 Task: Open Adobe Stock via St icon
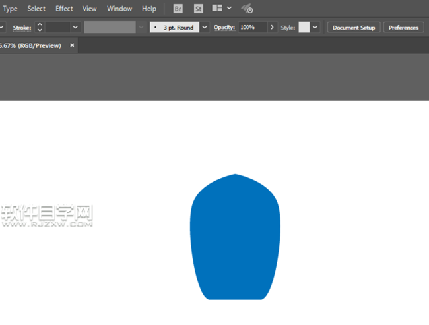click(x=199, y=9)
